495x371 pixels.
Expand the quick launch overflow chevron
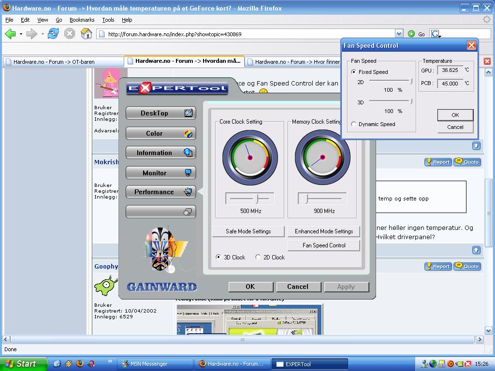[110, 361]
